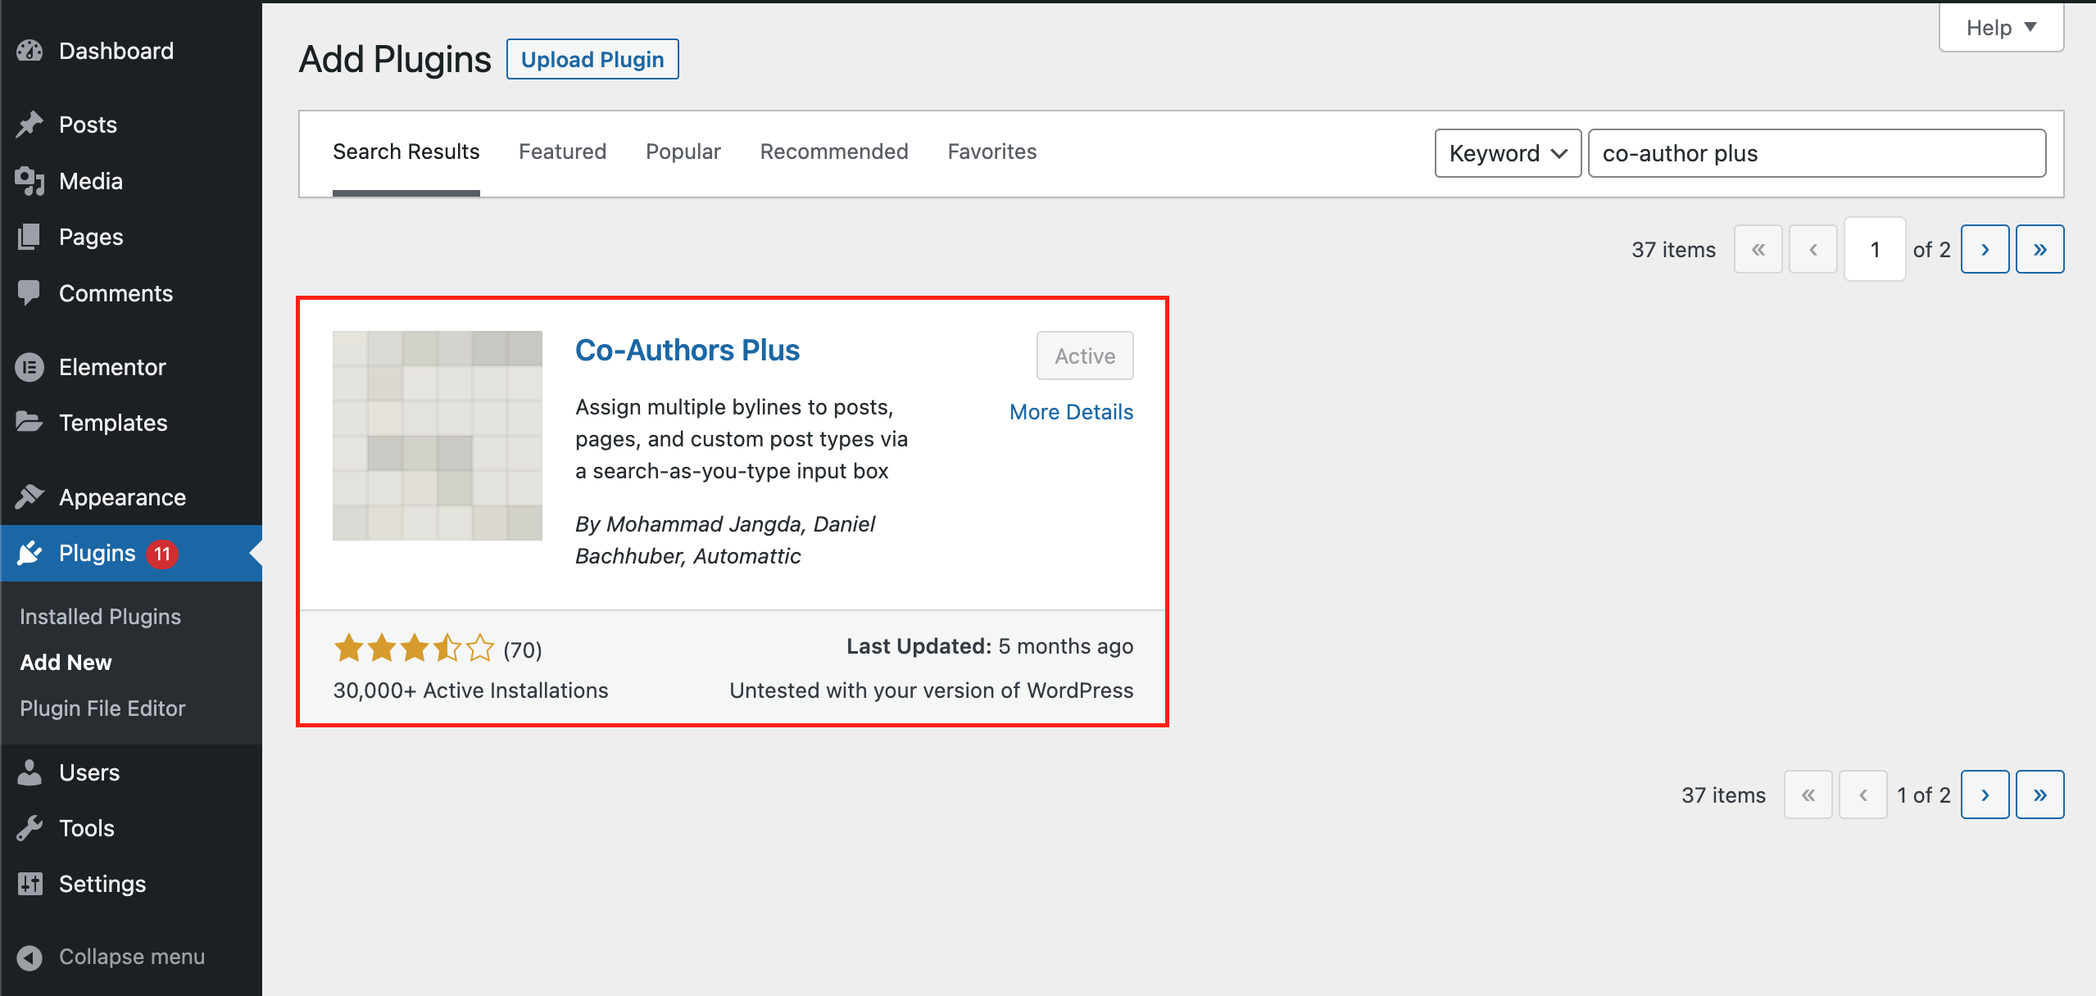The image size is (2096, 996).
Task: Click the Tools wrench icon
Action: click(29, 828)
